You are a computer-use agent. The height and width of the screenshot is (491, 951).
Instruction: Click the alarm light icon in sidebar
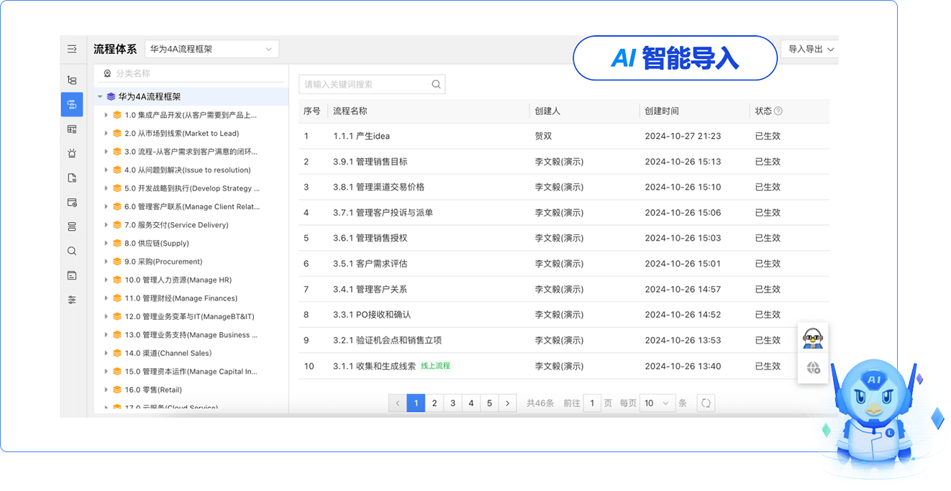pyautogui.click(x=72, y=153)
